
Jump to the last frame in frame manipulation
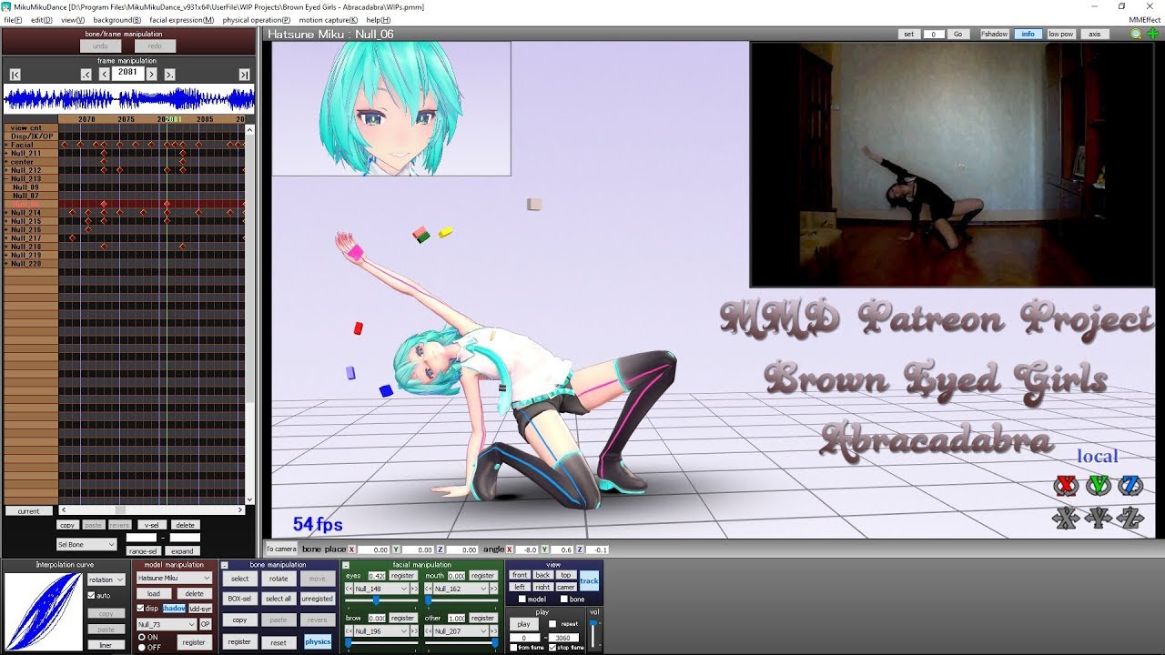244,75
